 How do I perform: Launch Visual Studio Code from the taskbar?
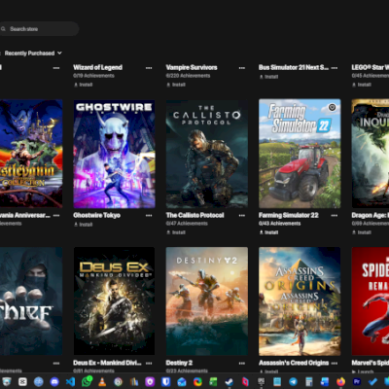[x=71, y=381]
